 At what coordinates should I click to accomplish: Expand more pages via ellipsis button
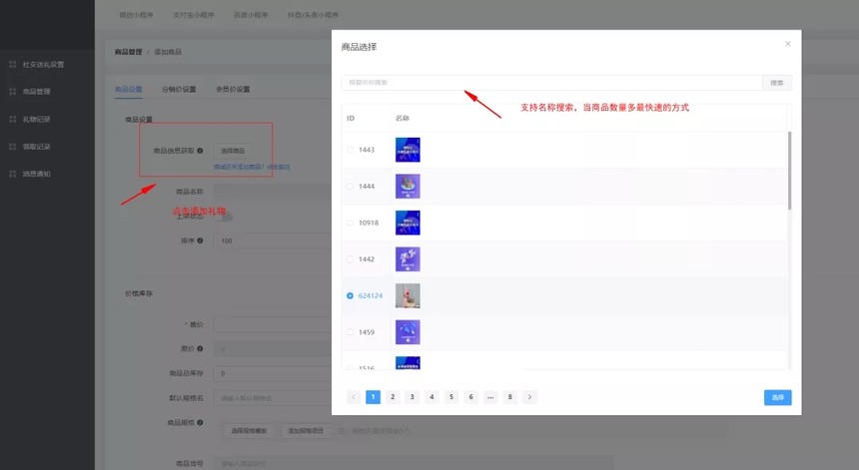(x=490, y=396)
